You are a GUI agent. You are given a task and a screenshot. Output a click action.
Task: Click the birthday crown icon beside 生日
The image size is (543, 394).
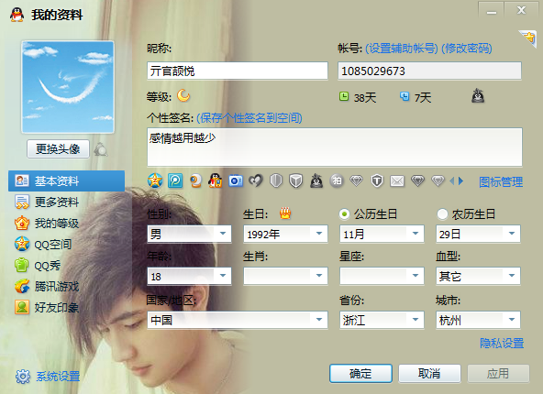click(285, 213)
